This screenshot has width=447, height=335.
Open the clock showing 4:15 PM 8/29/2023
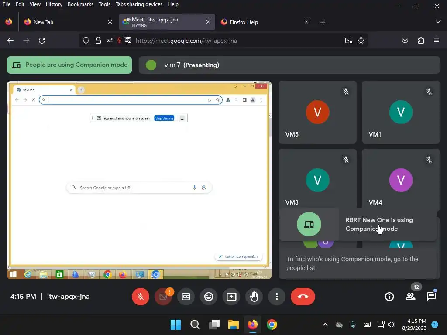point(414,325)
